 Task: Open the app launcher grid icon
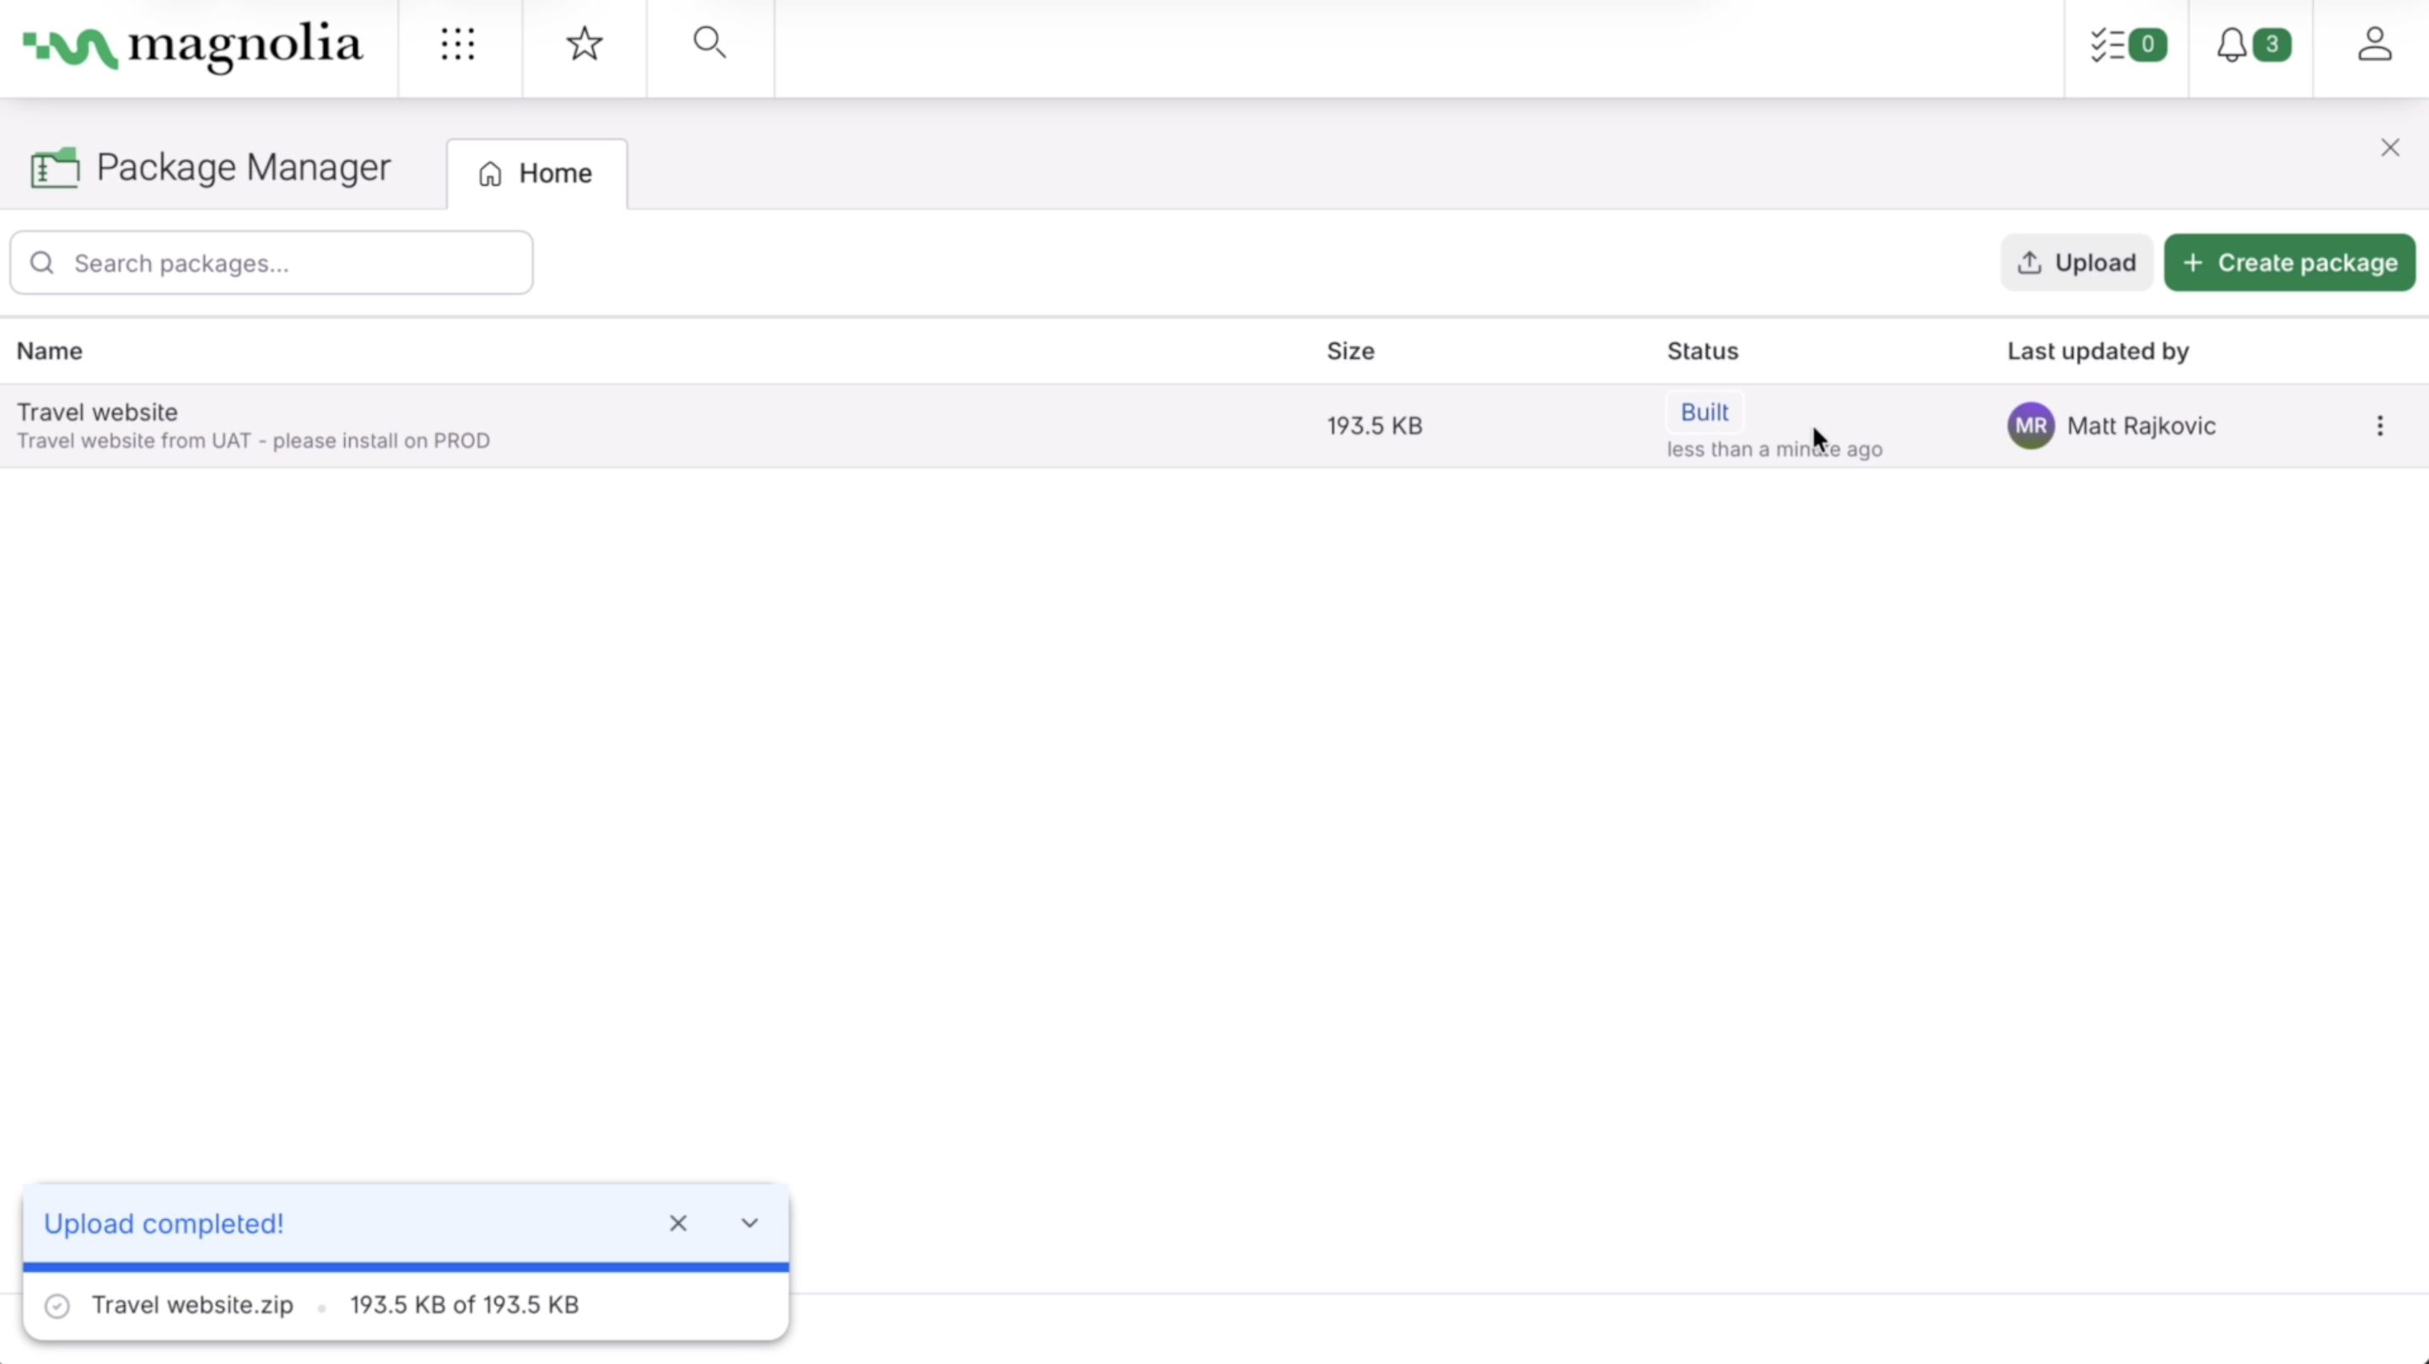[x=459, y=45]
